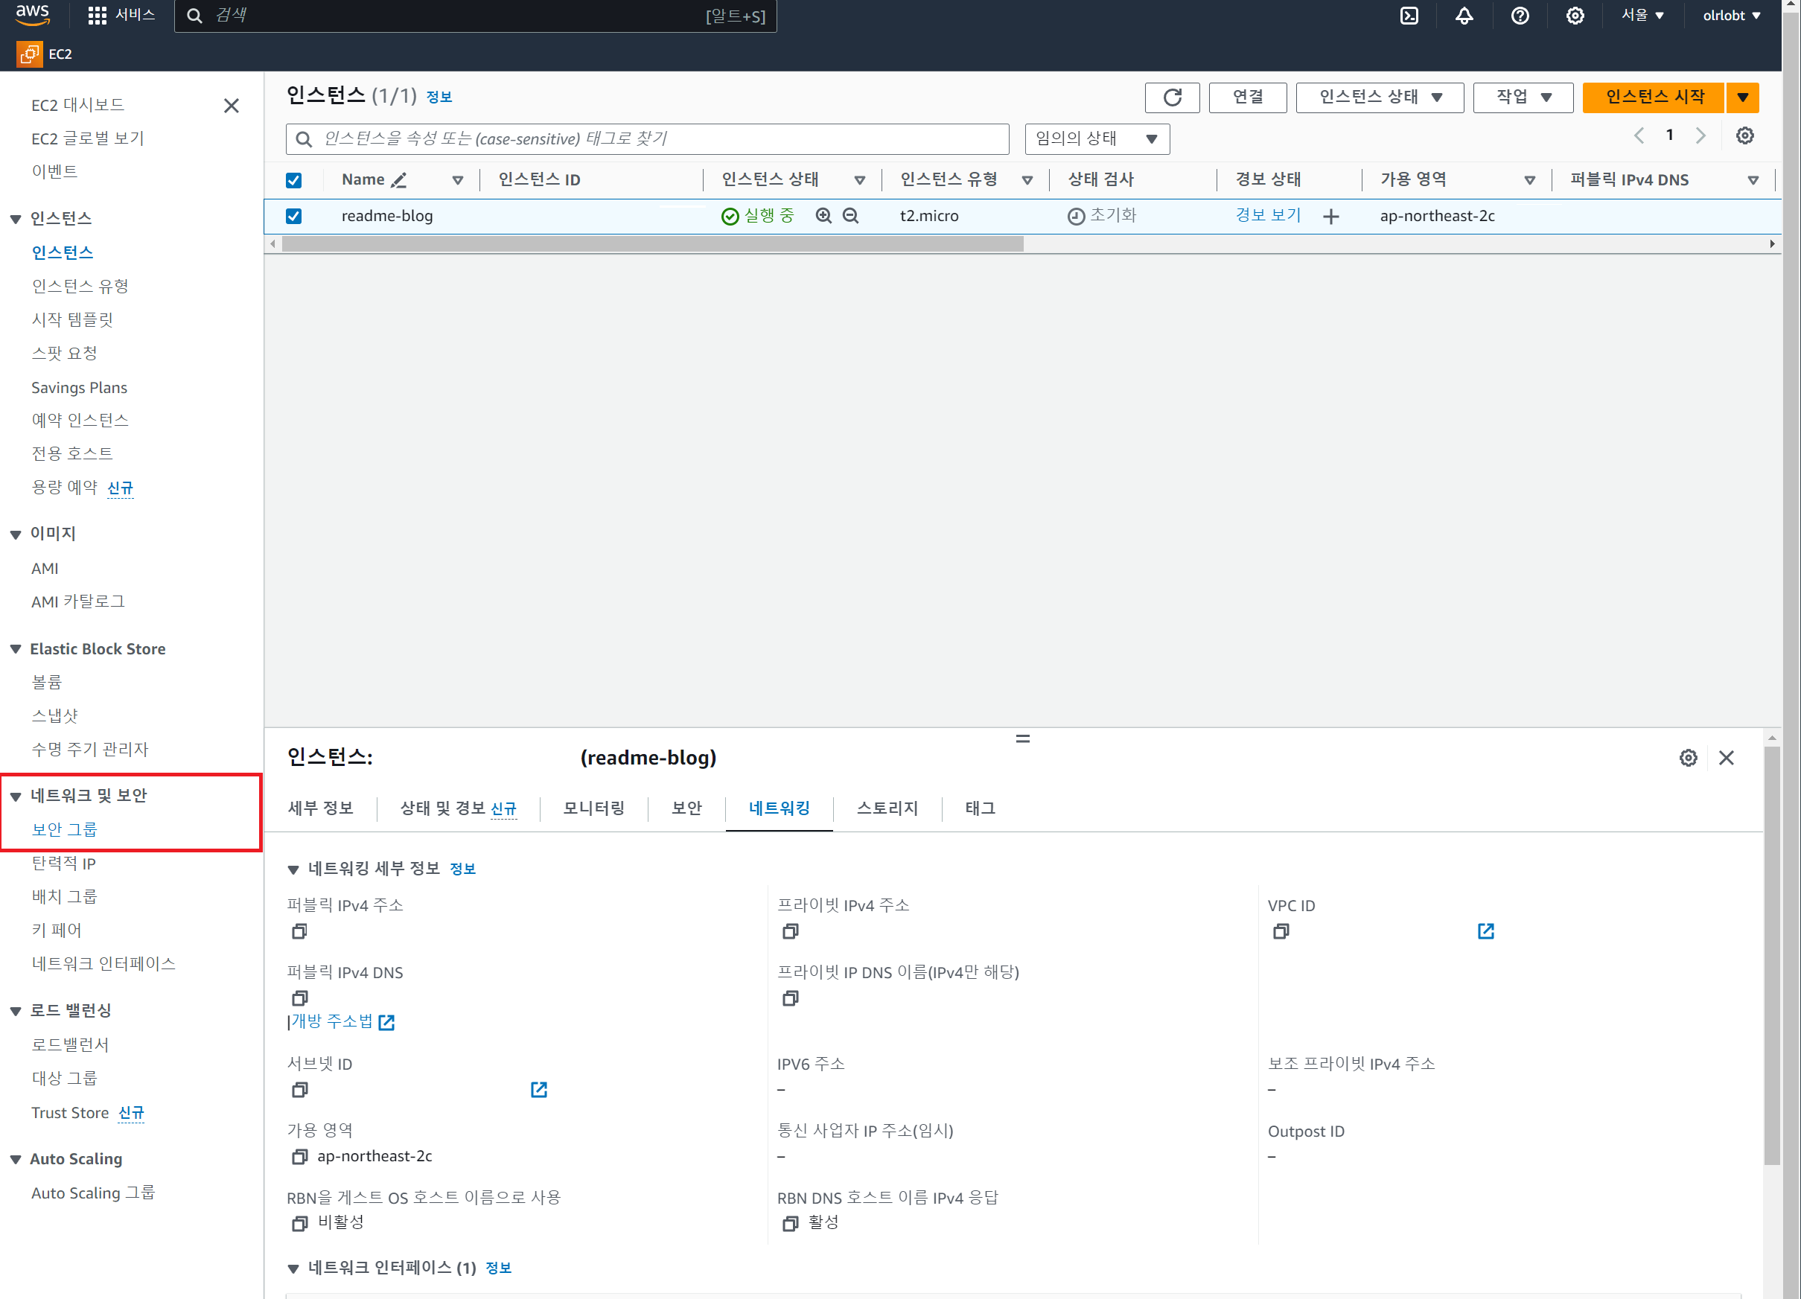Click the zoom-in magnifier next to 실행 중
The image size is (1801, 1299).
823,216
